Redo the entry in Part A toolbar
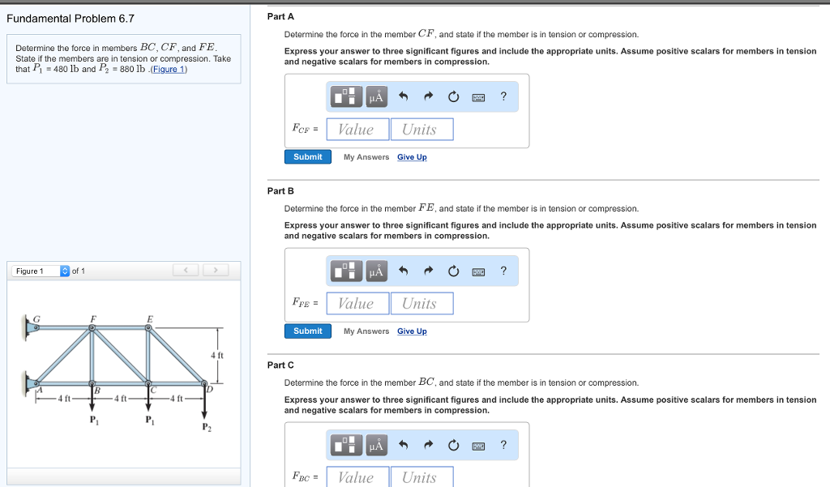 click(428, 96)
